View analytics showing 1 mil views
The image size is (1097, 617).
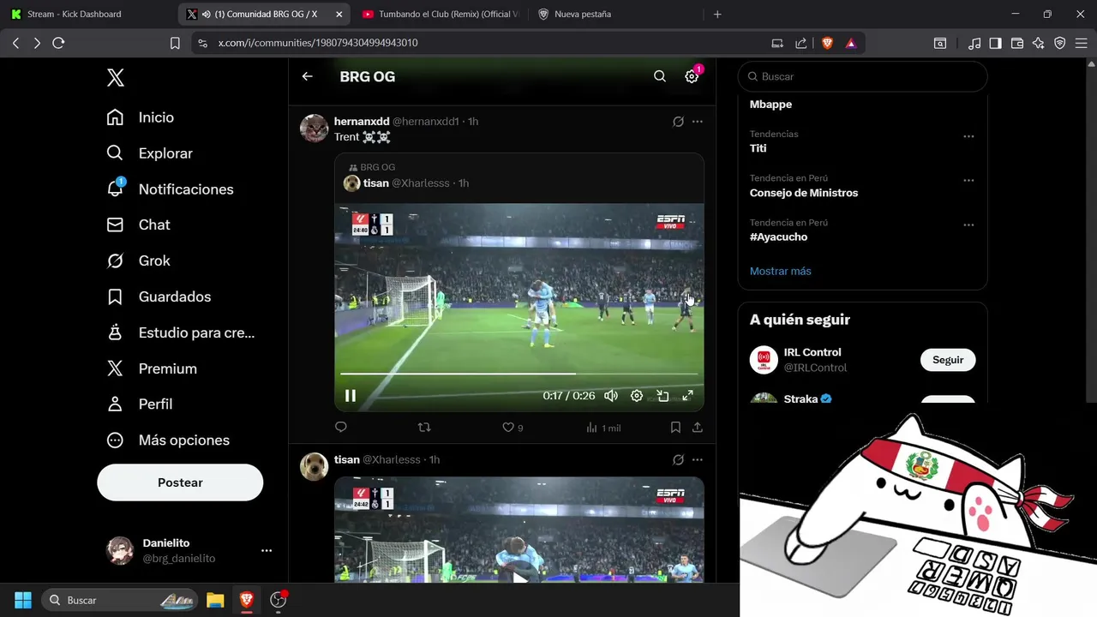(603, 427)
